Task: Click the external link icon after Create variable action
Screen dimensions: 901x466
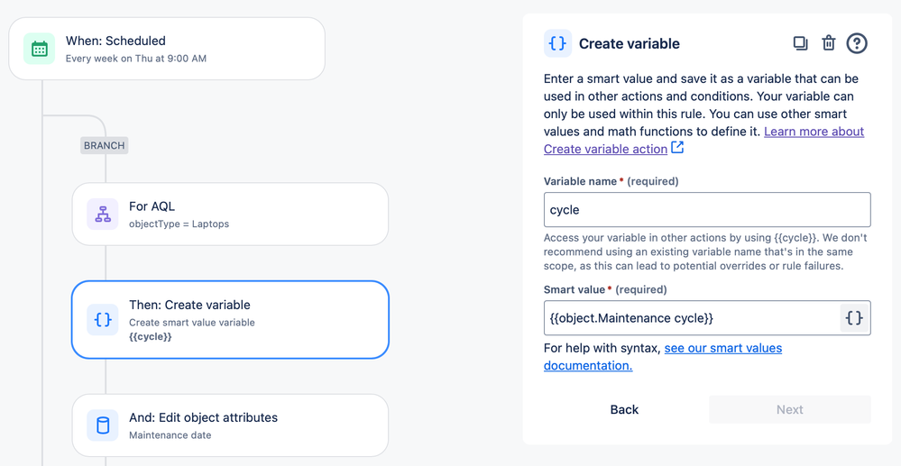Action: 677,148
